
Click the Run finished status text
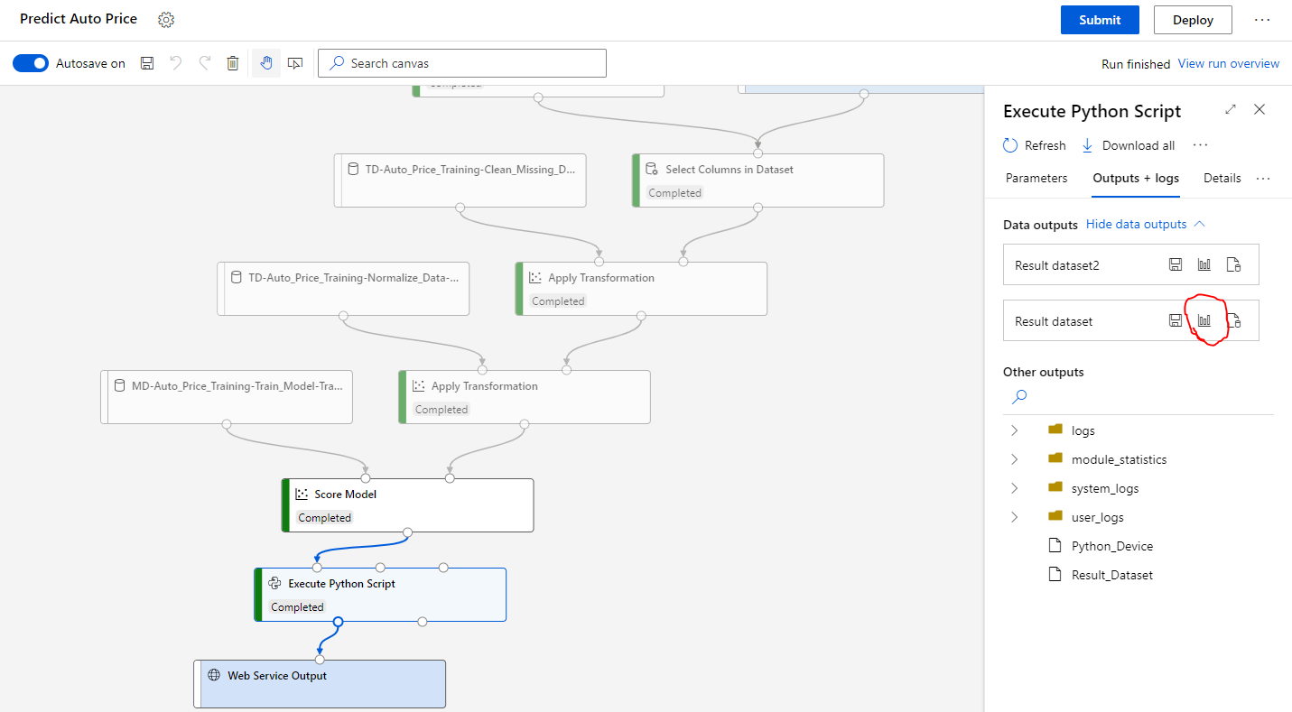tap(1136, 64)
